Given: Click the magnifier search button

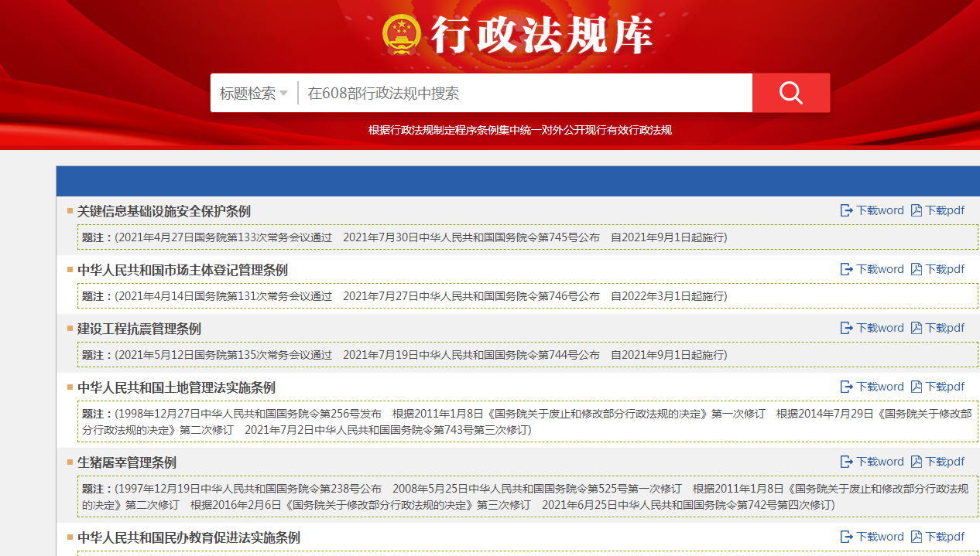Looking at the screenshot, I should [791, 93].
